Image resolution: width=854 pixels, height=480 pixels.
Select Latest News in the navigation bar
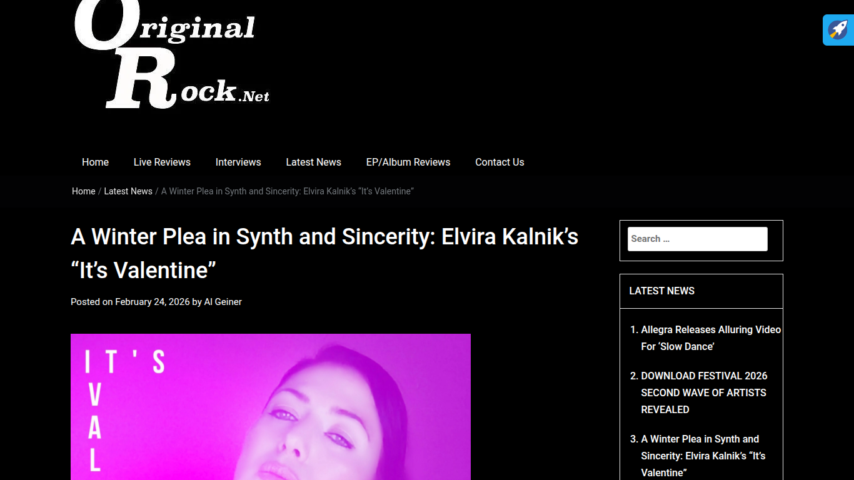click(313, 162)
